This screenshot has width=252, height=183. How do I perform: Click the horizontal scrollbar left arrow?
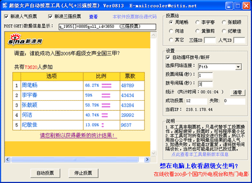[8, 160]
